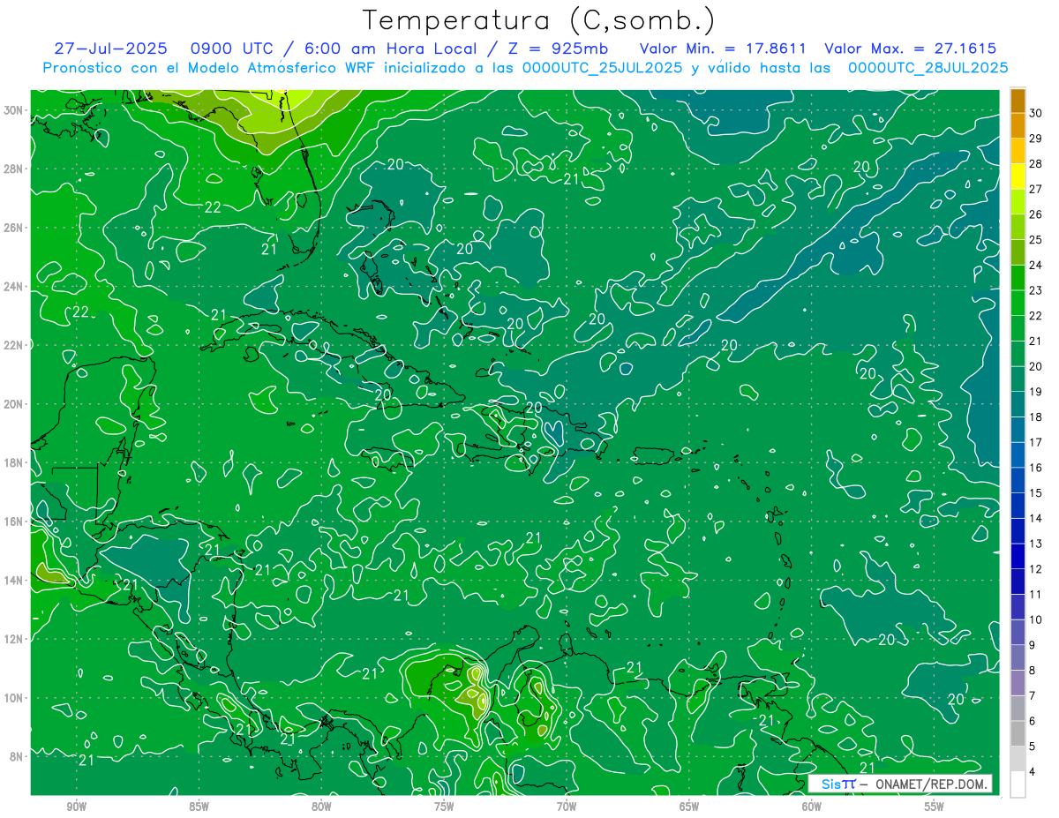The image size is (1059, 818).
Task: Click the legend value label "7"
Action: pos(1033,695)
